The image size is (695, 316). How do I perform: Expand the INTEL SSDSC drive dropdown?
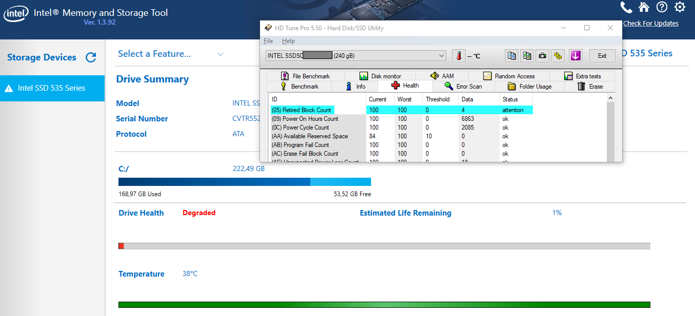point(356,55)
